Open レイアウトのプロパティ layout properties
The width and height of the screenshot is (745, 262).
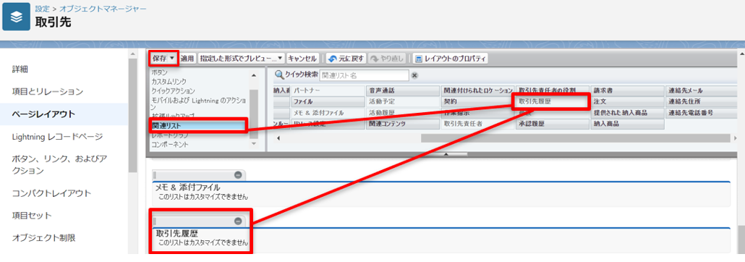click(x=451, y=59)
